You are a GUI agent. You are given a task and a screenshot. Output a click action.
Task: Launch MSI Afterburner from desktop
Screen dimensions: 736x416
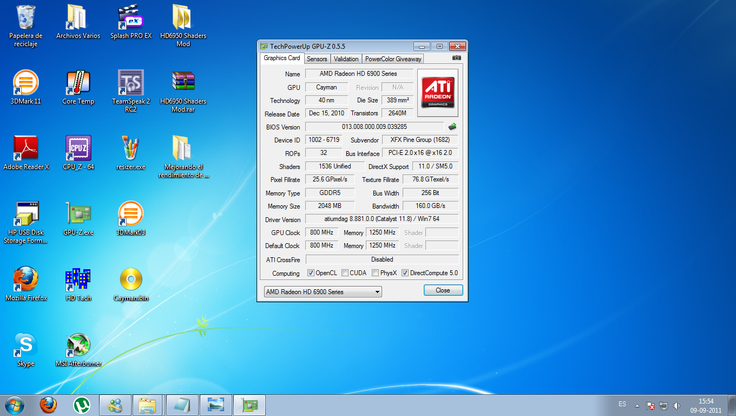78,345
